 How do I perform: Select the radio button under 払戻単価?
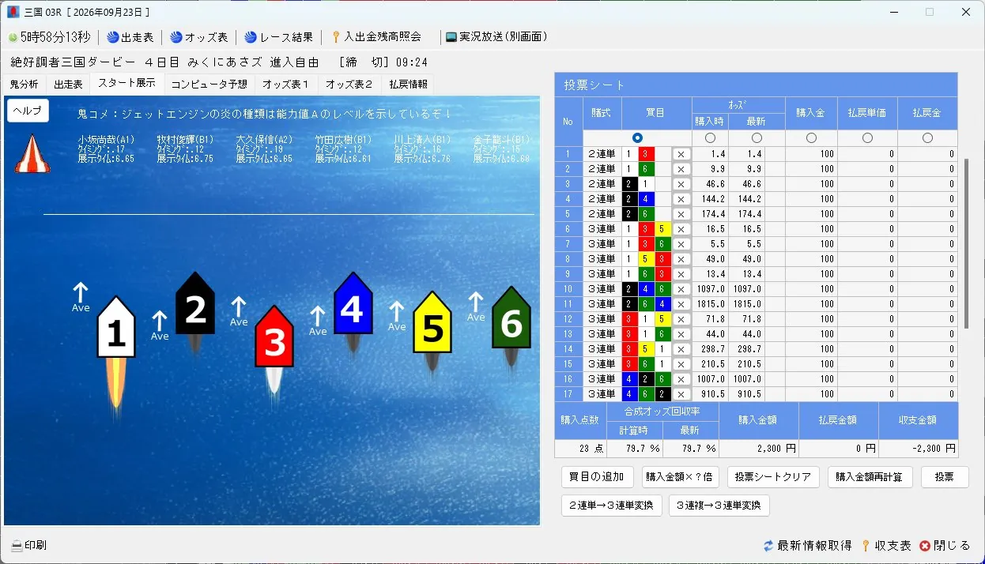point(867,138)
